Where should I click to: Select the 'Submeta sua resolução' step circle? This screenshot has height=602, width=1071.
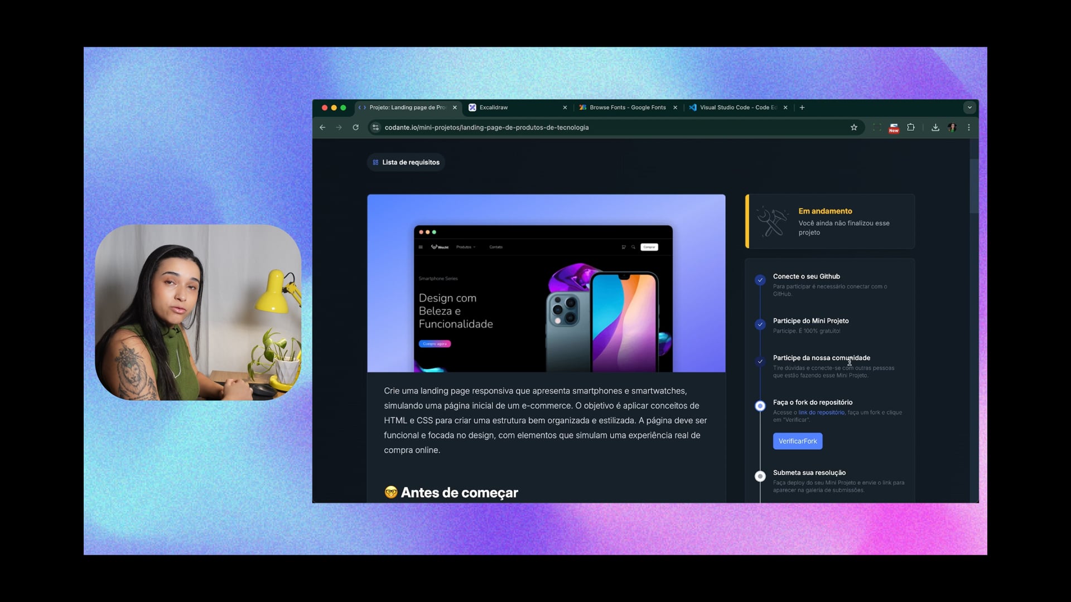(x=760, y=476)
